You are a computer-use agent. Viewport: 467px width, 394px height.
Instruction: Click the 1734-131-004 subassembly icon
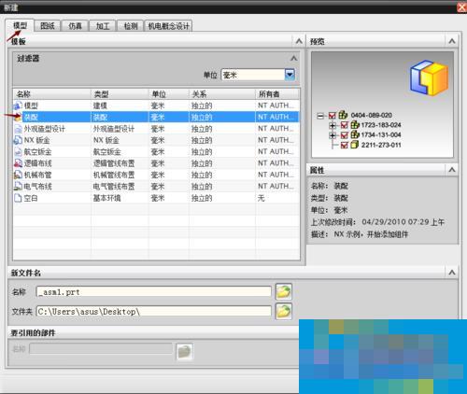[x=355, y=134]
